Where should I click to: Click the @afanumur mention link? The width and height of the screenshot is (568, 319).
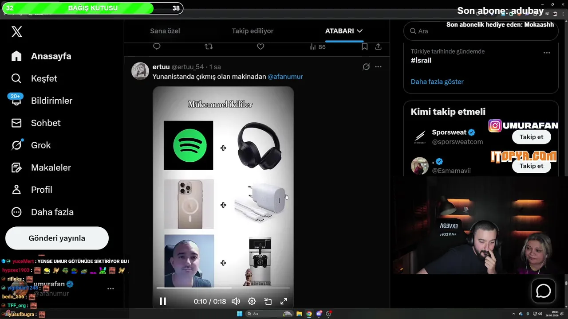(x=285, y=77)
